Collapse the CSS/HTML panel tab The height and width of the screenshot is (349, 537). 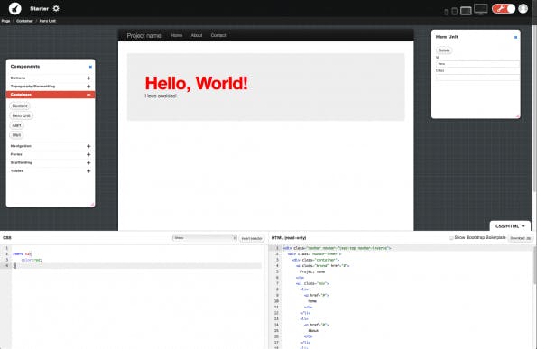click(510, 226)
